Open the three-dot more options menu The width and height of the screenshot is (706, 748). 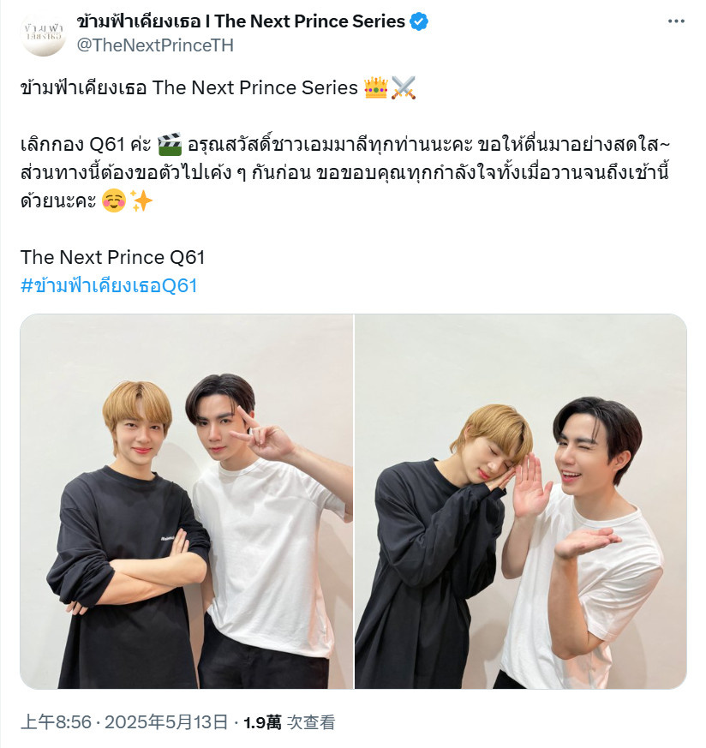pos(676,21)
